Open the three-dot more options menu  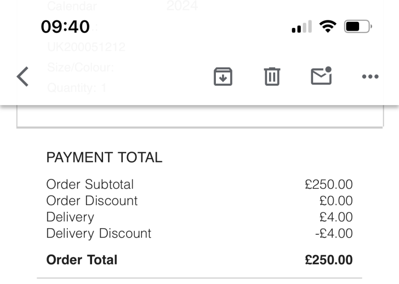[370, 77]
